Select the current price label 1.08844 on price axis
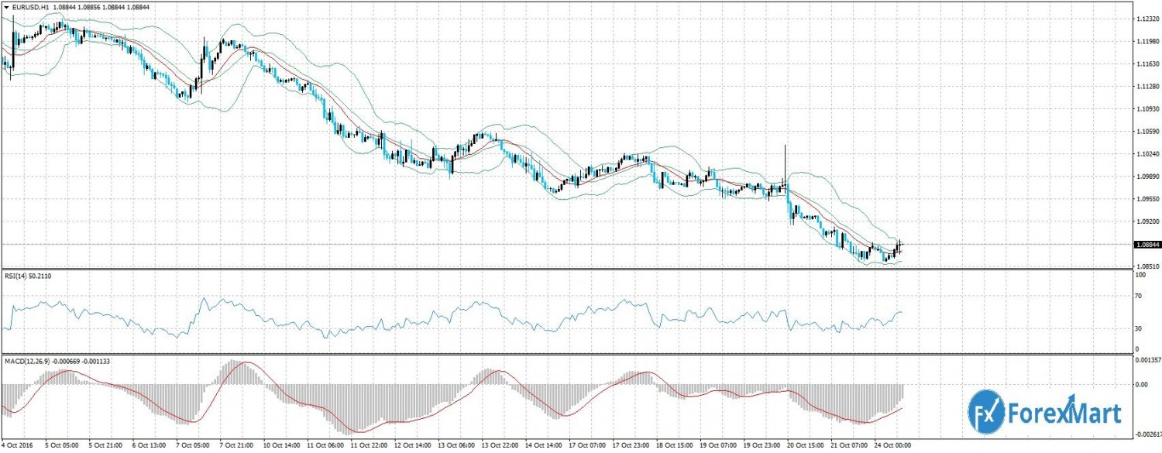This screenshot has width=1162, height=453. click(x=1147, y=245)
